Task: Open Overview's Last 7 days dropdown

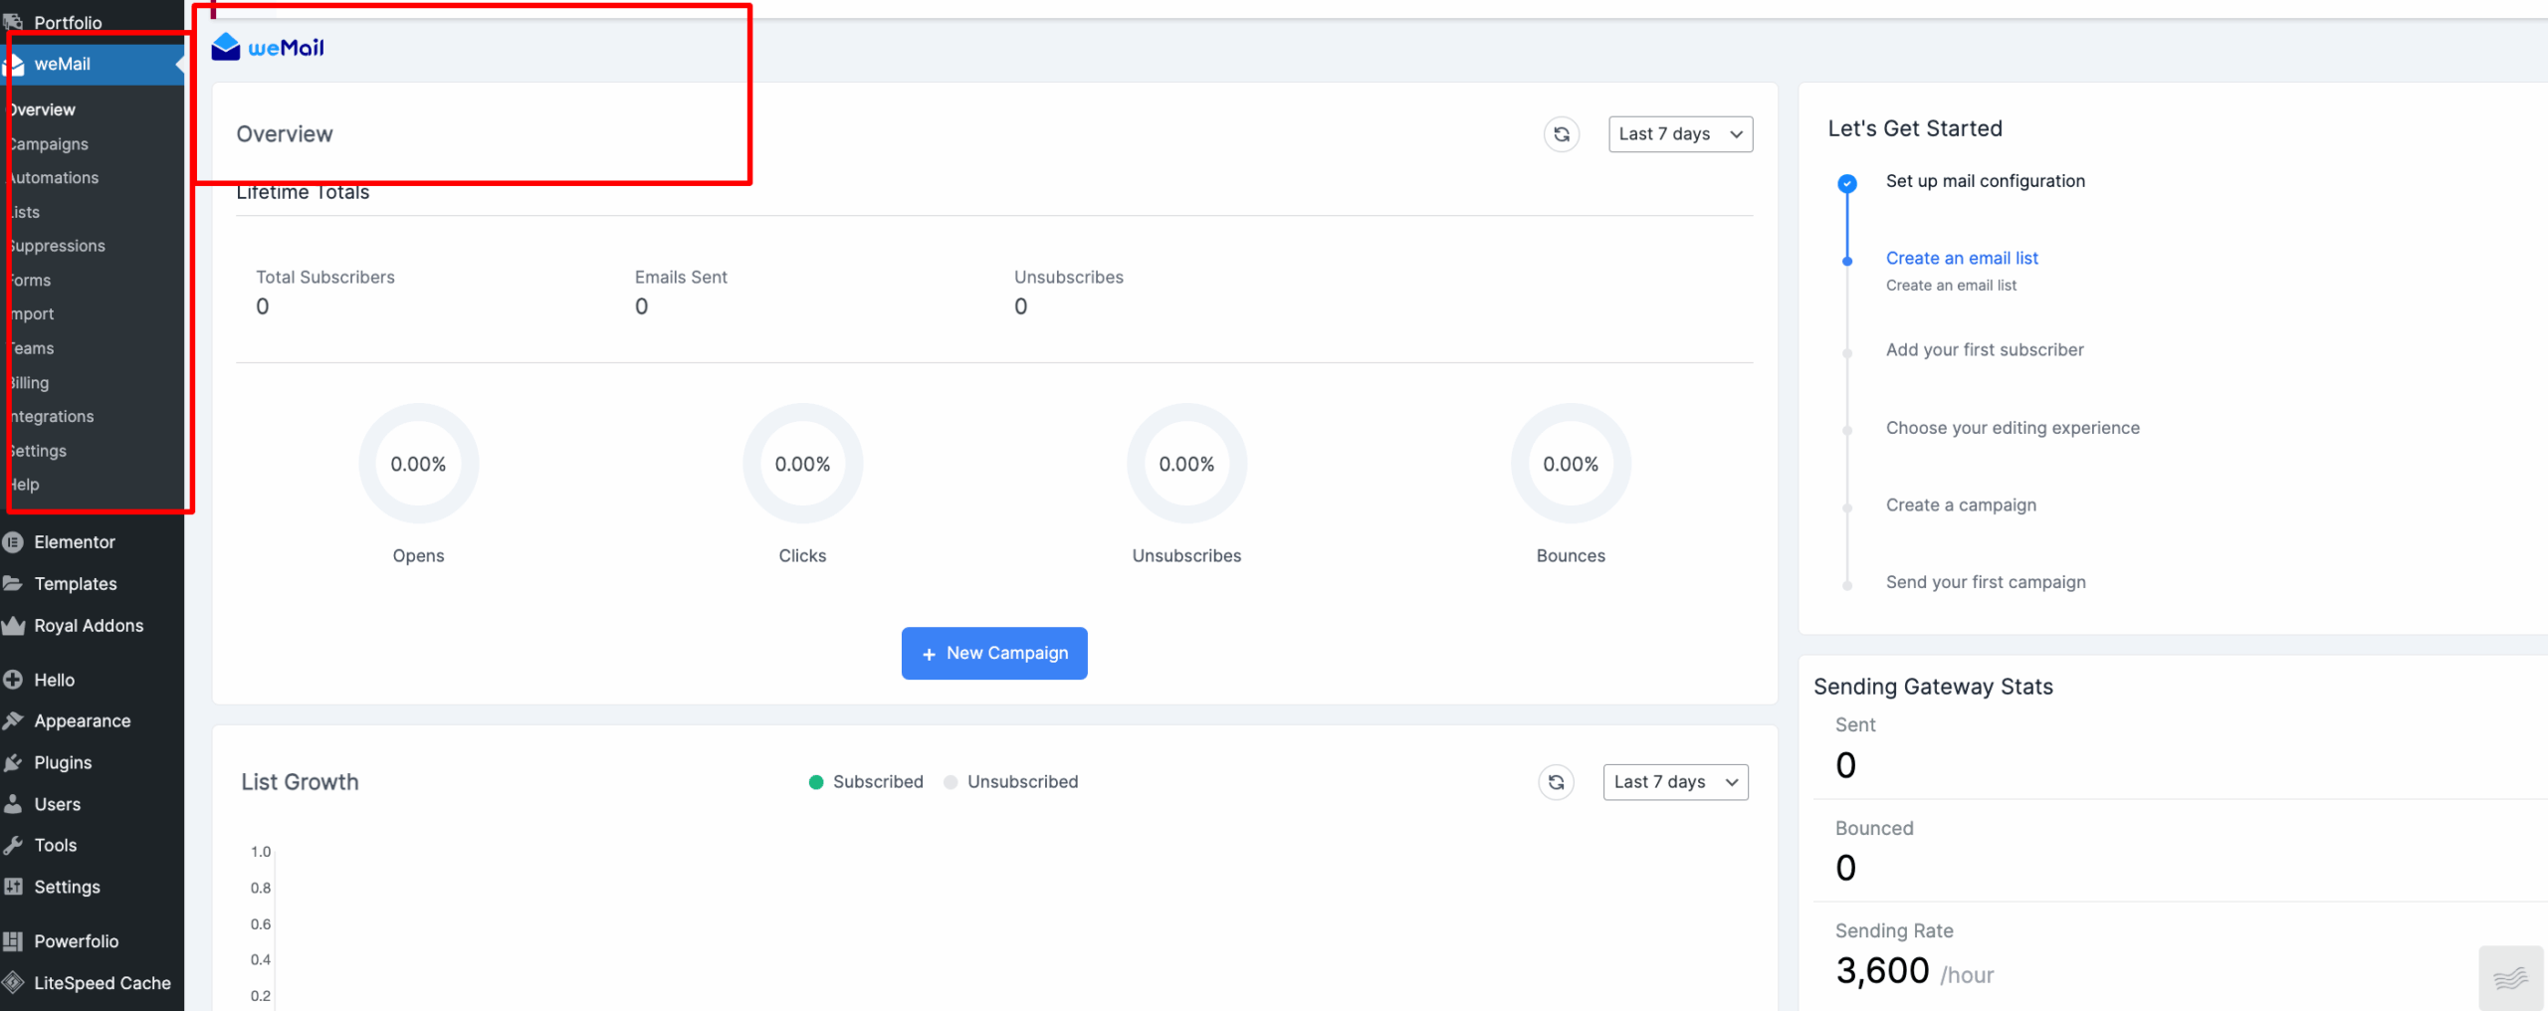Action: [x=1679, y=134]
